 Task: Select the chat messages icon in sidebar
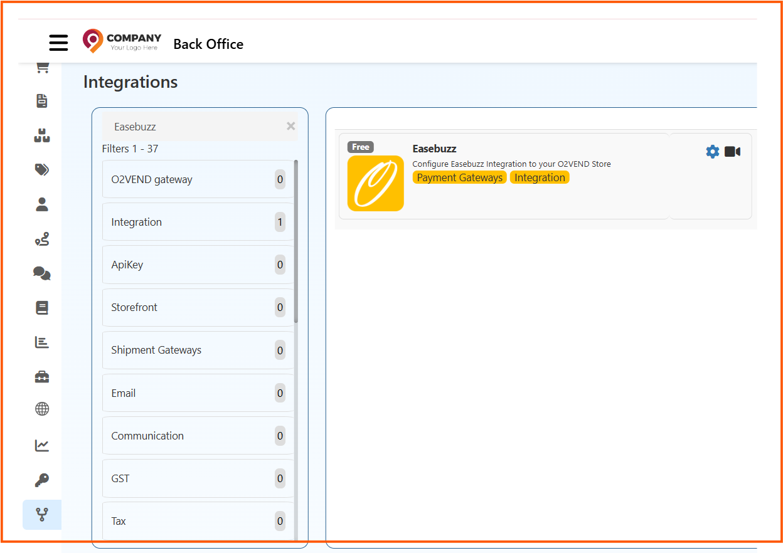click(41, 273)
